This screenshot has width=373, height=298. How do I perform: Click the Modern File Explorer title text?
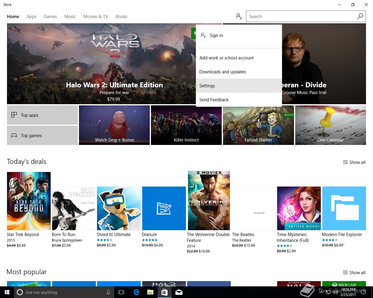(x=342, y=235)
